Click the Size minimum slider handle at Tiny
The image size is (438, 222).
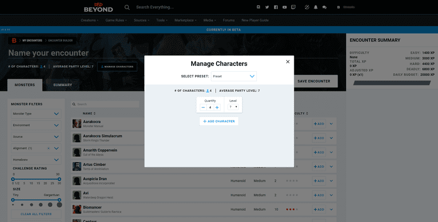[13, 200]
